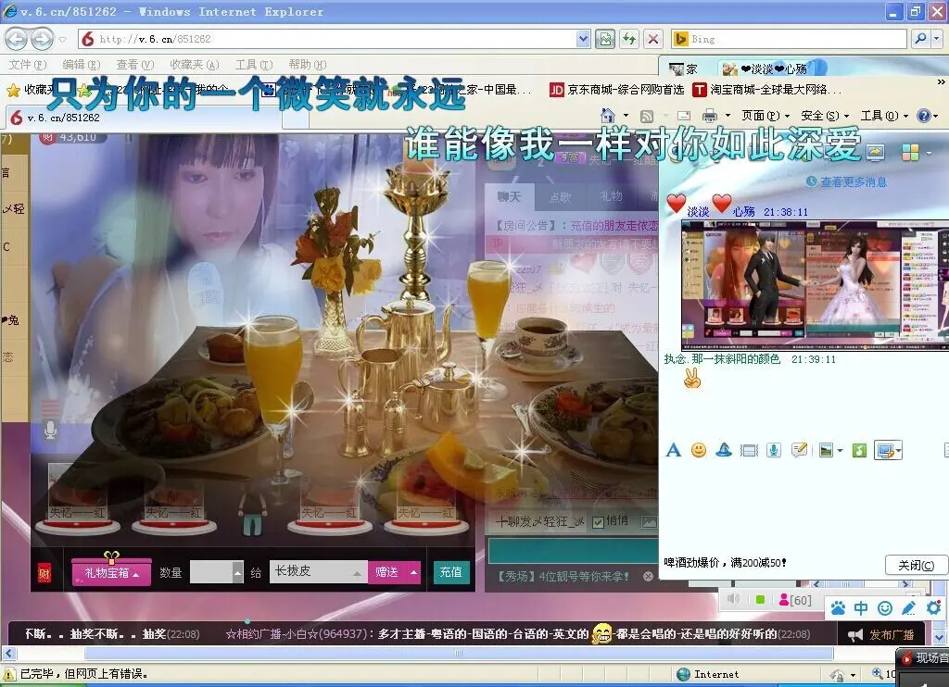The image size is (949, 687).
Task: Click the Bing search magnifier button
Action: pyautogui.click(x=920, y=39)
